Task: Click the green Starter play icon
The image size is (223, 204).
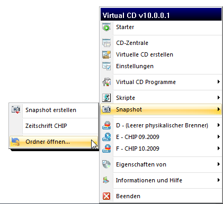Action: (106, 27)
